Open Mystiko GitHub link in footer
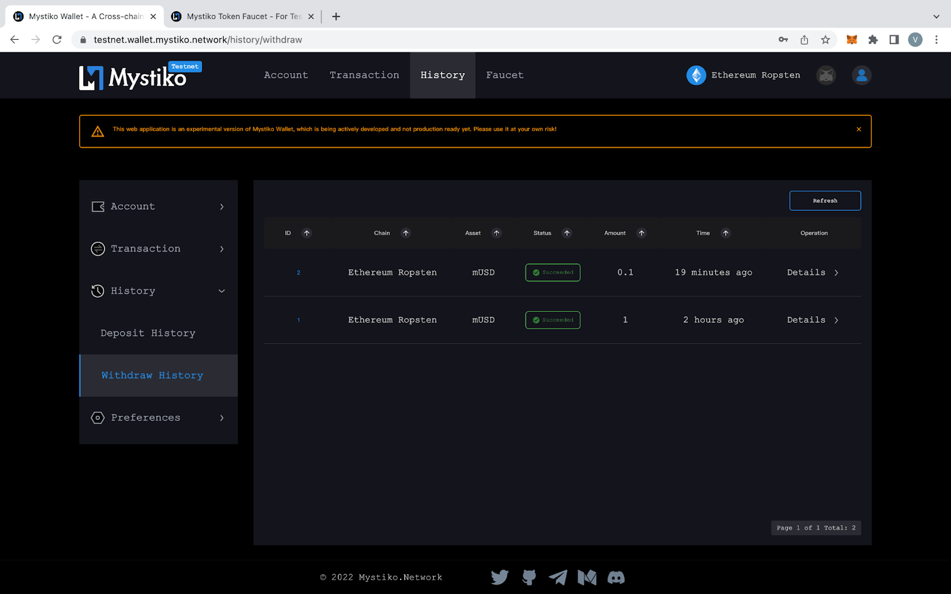The width and height of the screenshot is (951, 594). [x=529, y=577]
